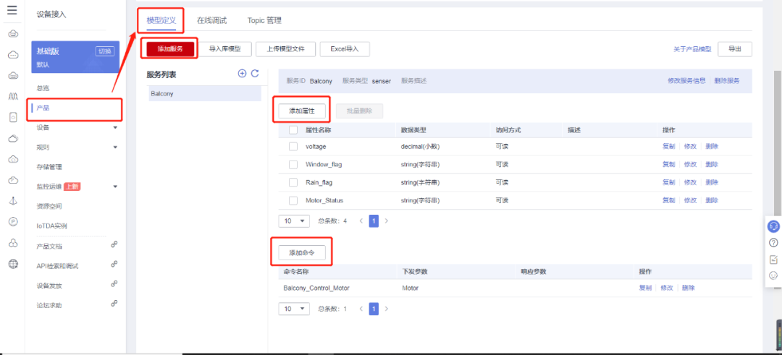This screenshot has width=782, height=355.
Task: Expand the 设备 sidebar menu
Action: 115,127
